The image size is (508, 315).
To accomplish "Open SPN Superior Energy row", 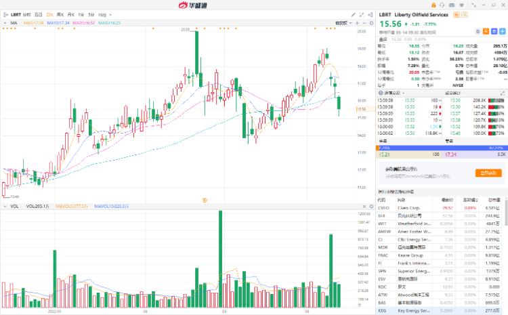I will pos(440,271).
